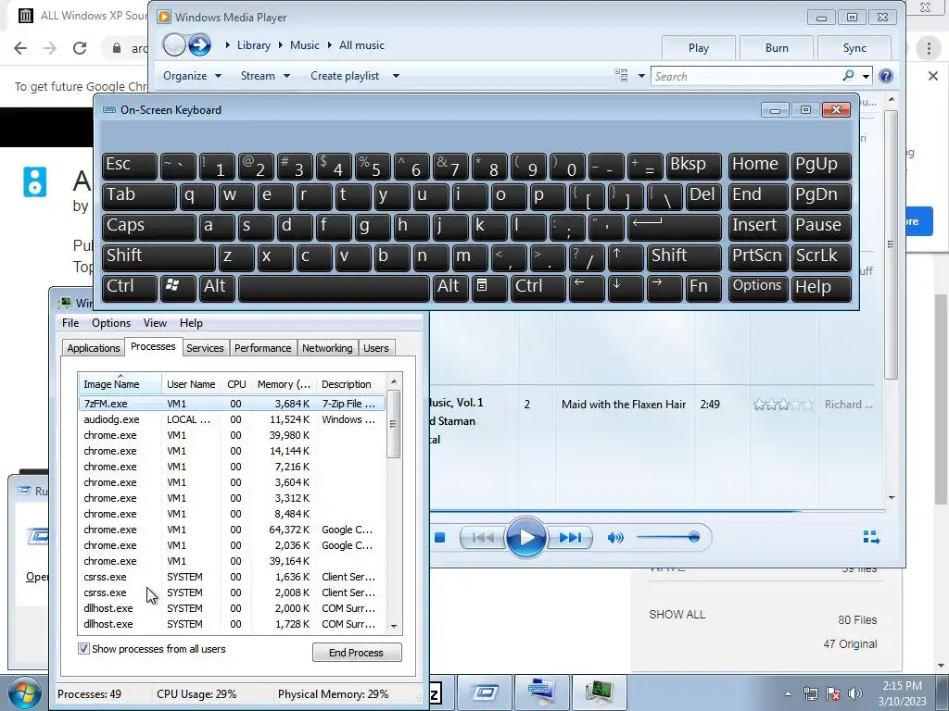Viewport: 949px width, 711px height.
Task: Open Task Manager Options menu
Action: 111,323
